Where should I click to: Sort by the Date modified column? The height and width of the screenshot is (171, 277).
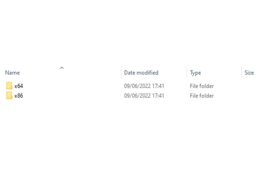click(x=141, y=73)
